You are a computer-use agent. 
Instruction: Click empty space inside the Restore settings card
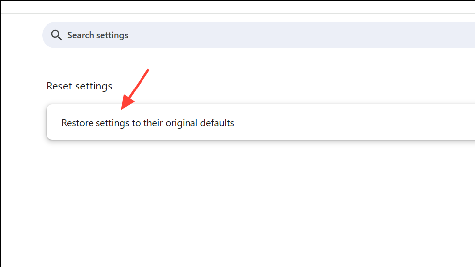click(348, 122)
